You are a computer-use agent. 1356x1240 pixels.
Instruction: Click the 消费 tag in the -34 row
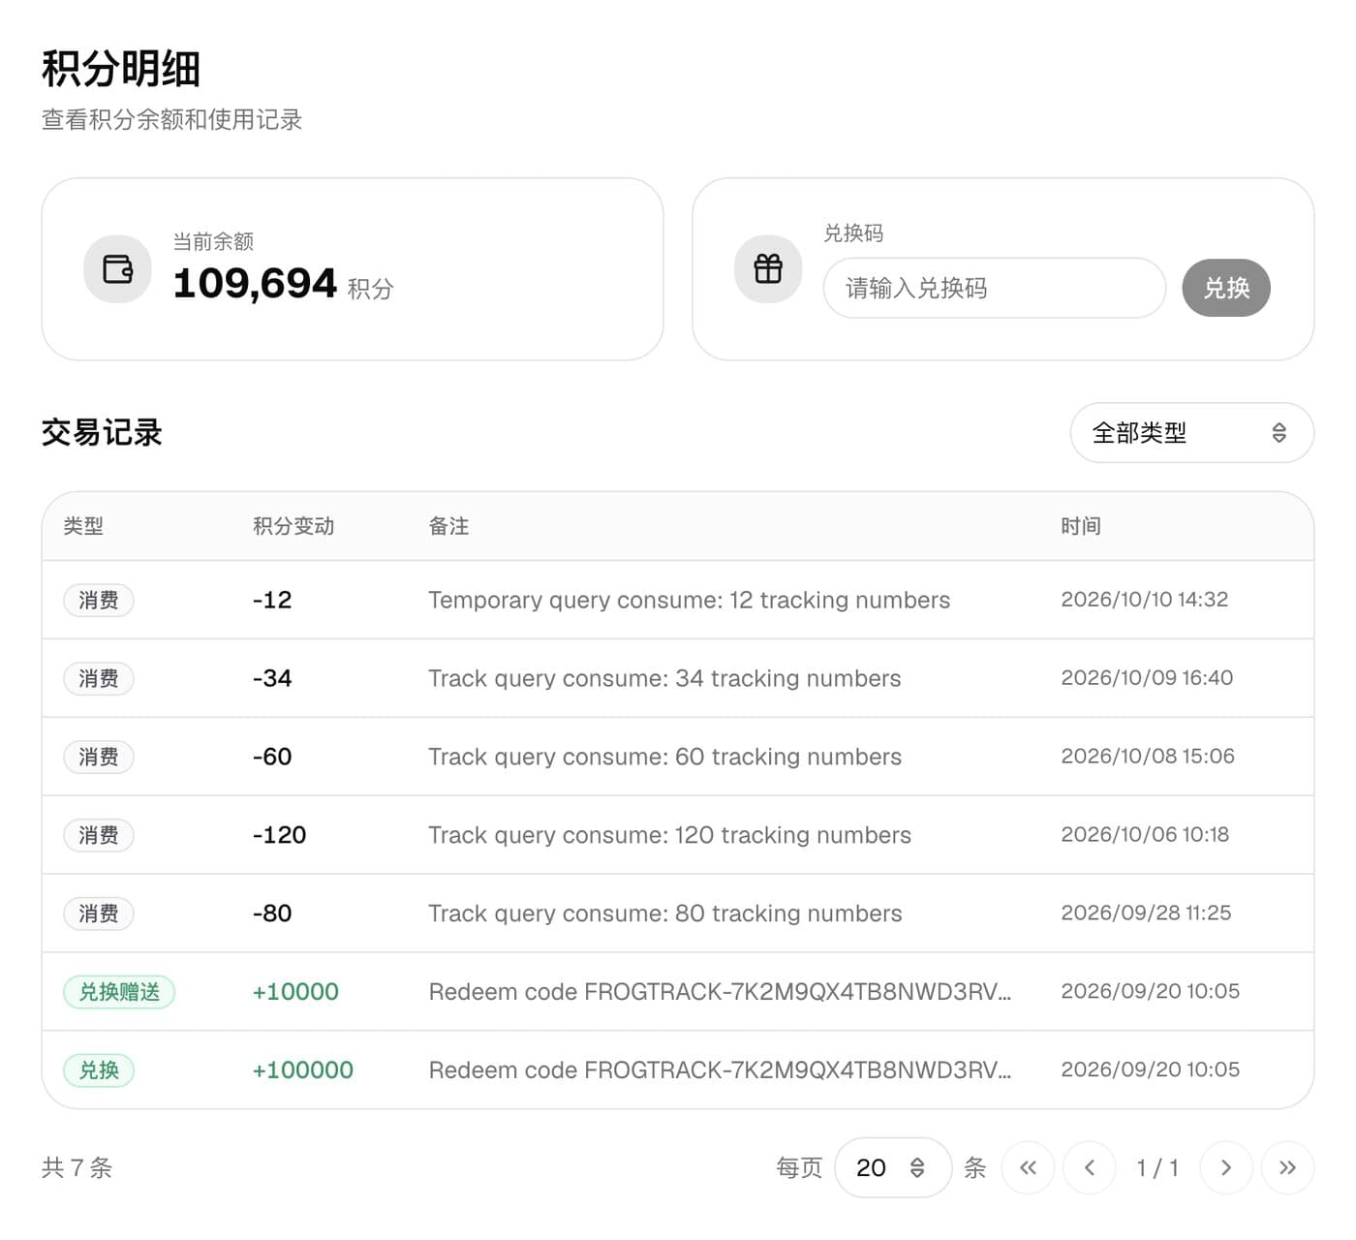coord(99,678)
